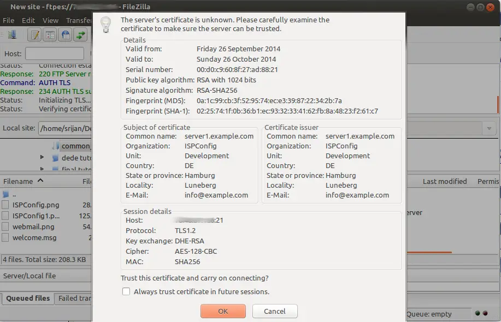Open the View menu
Viewport: 501px width, 322px height.
(x=50, y=20)
